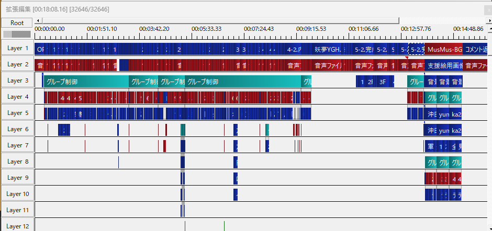Click the red current-frame marker on Layer 2
This screenshot has height=231, width=492.
pyautogui.click(x=407, y=58)
